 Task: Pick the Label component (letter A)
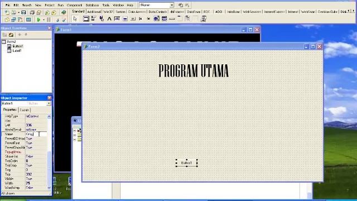click(109, 19)
